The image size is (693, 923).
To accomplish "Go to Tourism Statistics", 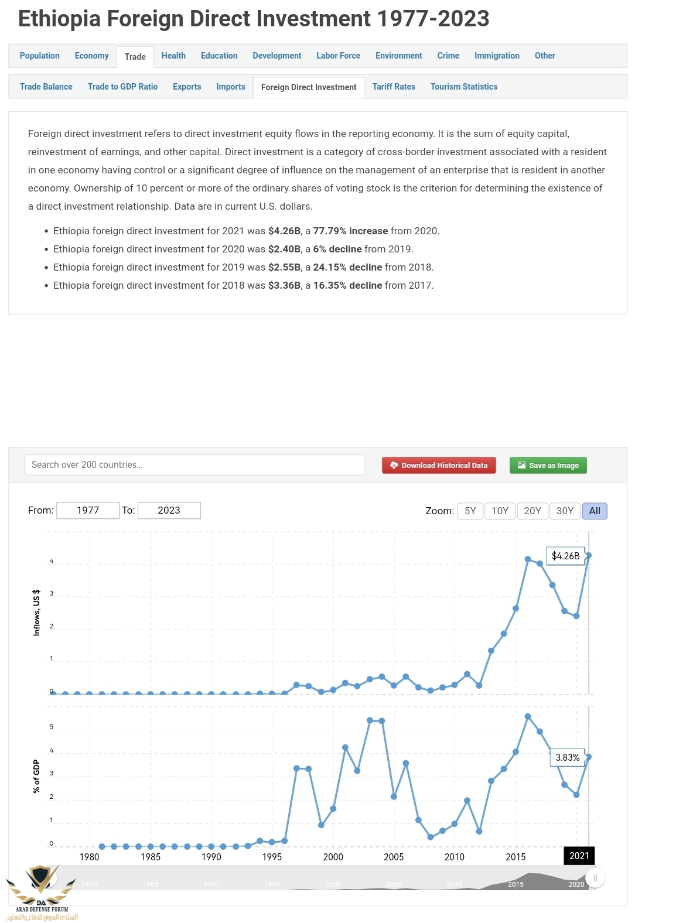I will tap(463, 87).
